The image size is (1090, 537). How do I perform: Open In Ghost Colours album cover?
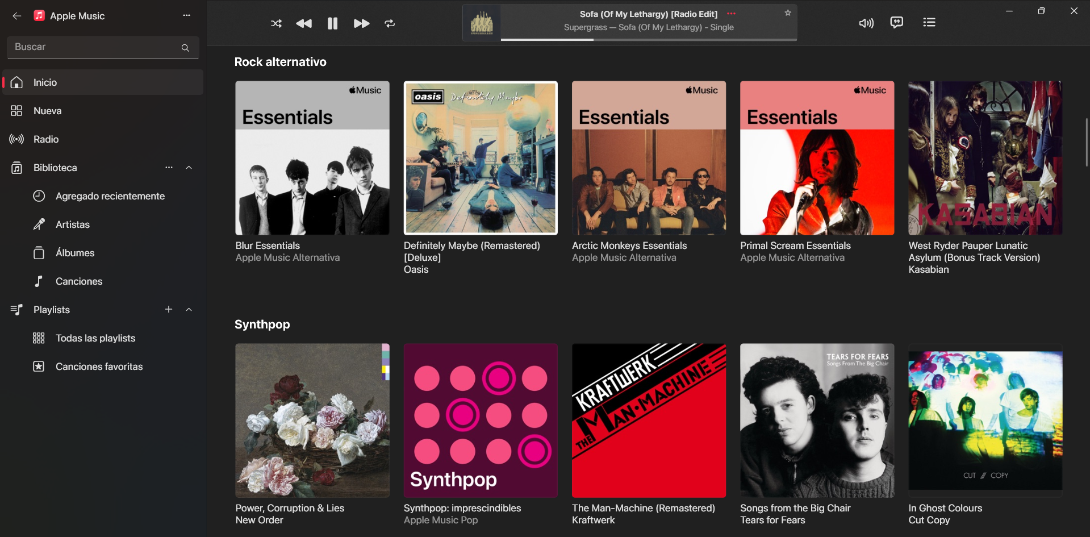click(985, 421)
